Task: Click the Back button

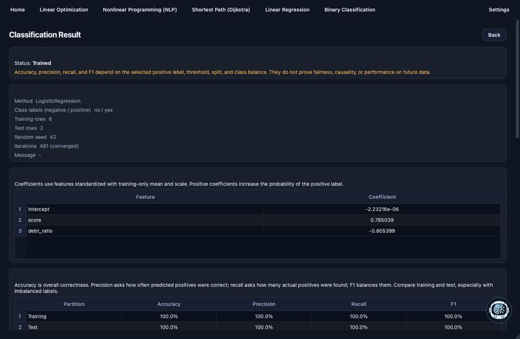Action: point(494,35)
